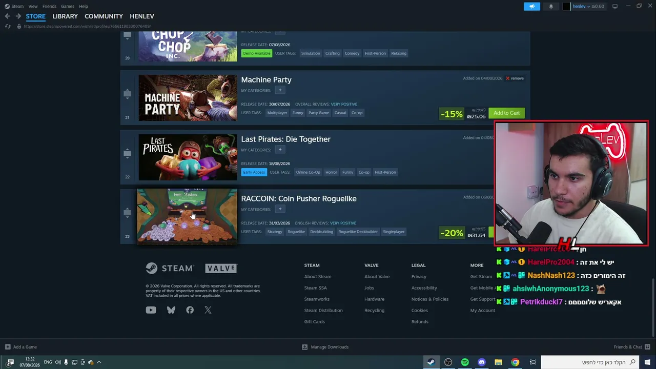Screen dimensions: 656x369
Task: Open the About Steam footer link
Action: 318,277
